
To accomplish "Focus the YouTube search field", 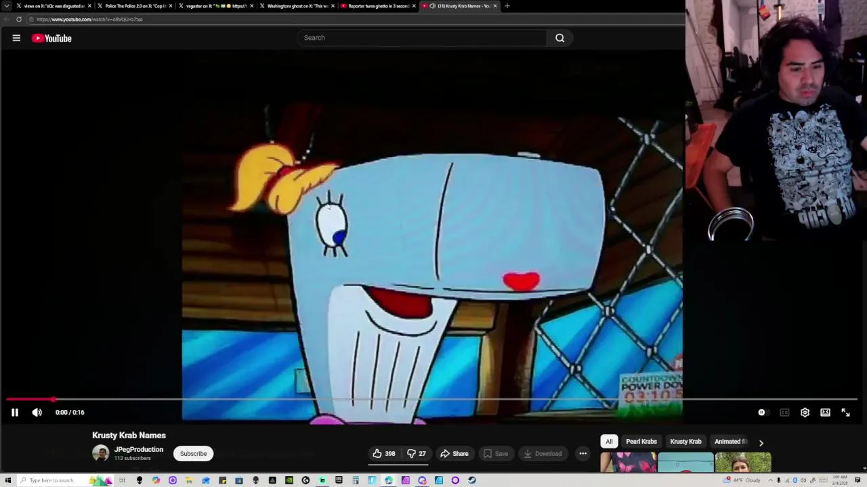I will [x=422, y=38].
